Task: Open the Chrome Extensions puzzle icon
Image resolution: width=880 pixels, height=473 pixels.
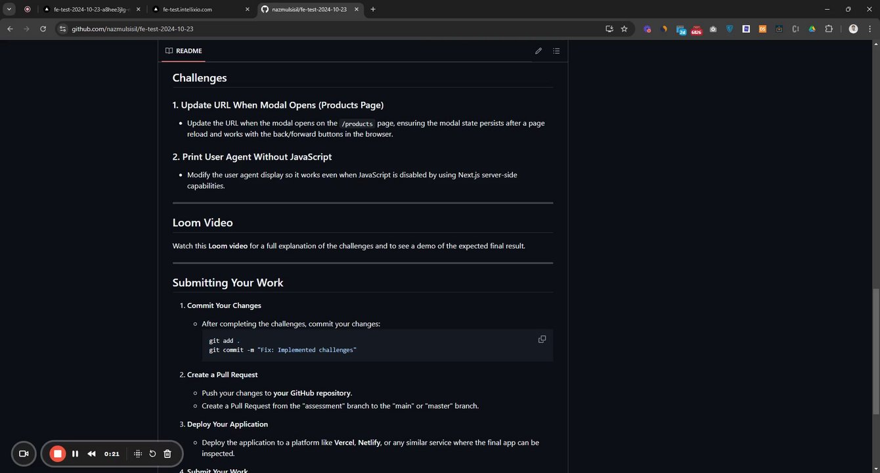Action: pos(829,29)
